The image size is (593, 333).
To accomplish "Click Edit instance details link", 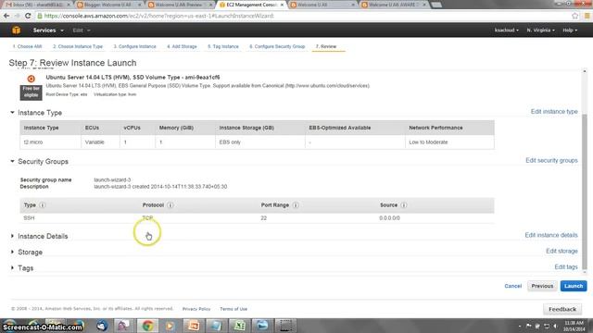I will click(x=551, y=235).
